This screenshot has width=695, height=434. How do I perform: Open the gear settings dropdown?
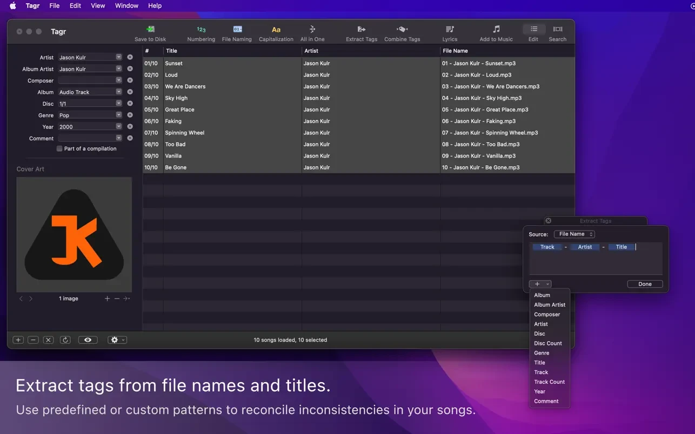click(117, 340)
